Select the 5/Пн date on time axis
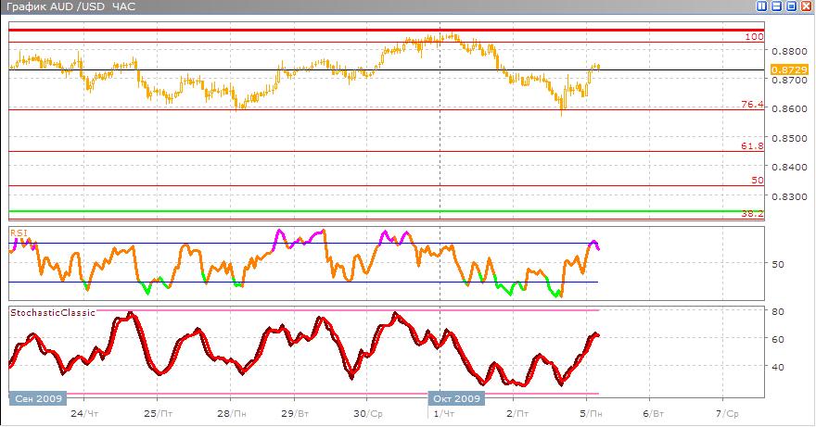816x427 pixels. pyautogui.click(x=590, y=413)
